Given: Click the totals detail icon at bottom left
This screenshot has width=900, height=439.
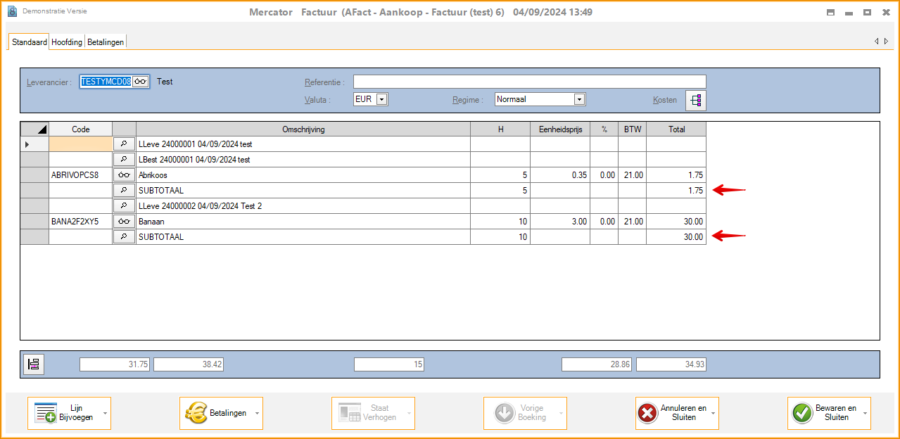Looking at the screenshot, I should [x=34, y=364].
